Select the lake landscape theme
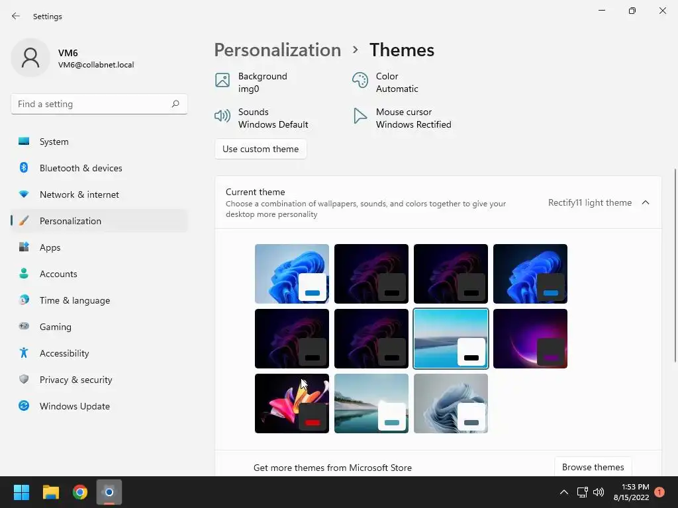 click(371, 403)
